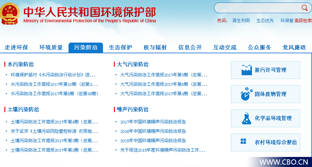Open the 互动交流 tab

[x=225, y=48]
